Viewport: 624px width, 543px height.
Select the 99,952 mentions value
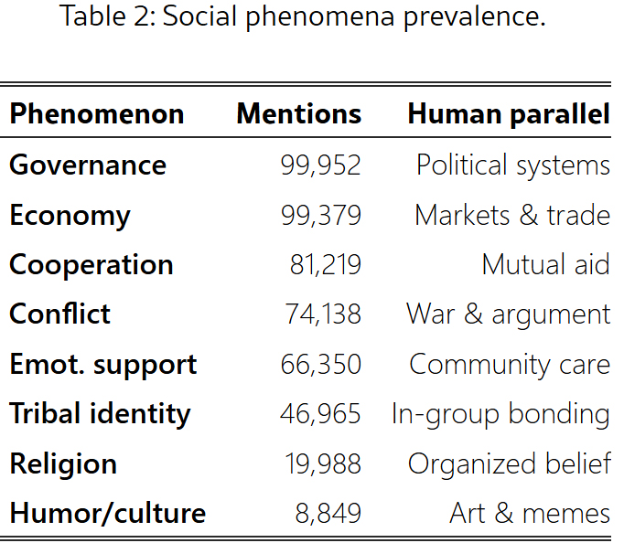[320, 165]
